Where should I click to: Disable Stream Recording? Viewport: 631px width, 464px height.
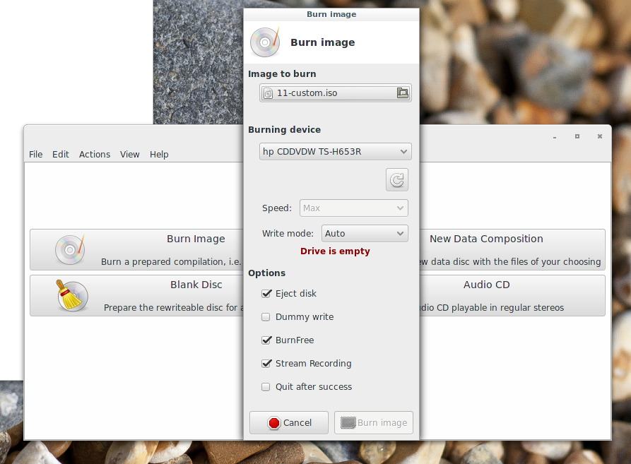pyautogui.click(x=266, y=363)
